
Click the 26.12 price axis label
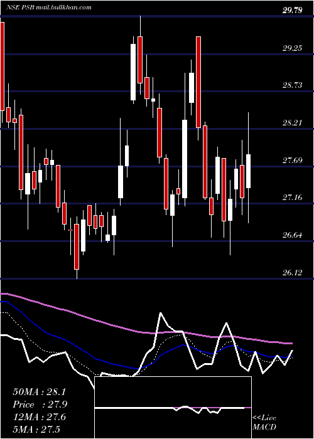point(293,272)
